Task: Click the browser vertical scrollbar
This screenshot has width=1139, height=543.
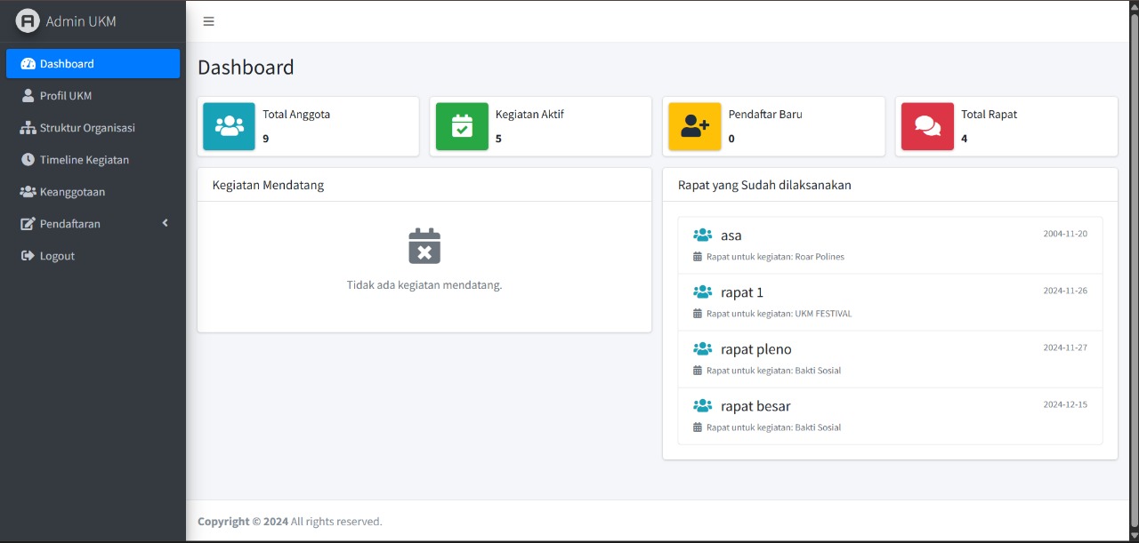Action: [1134, 267]
